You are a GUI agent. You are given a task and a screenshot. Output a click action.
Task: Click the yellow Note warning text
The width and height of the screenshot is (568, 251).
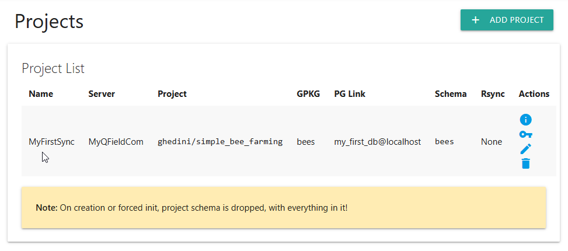point(191,208)
